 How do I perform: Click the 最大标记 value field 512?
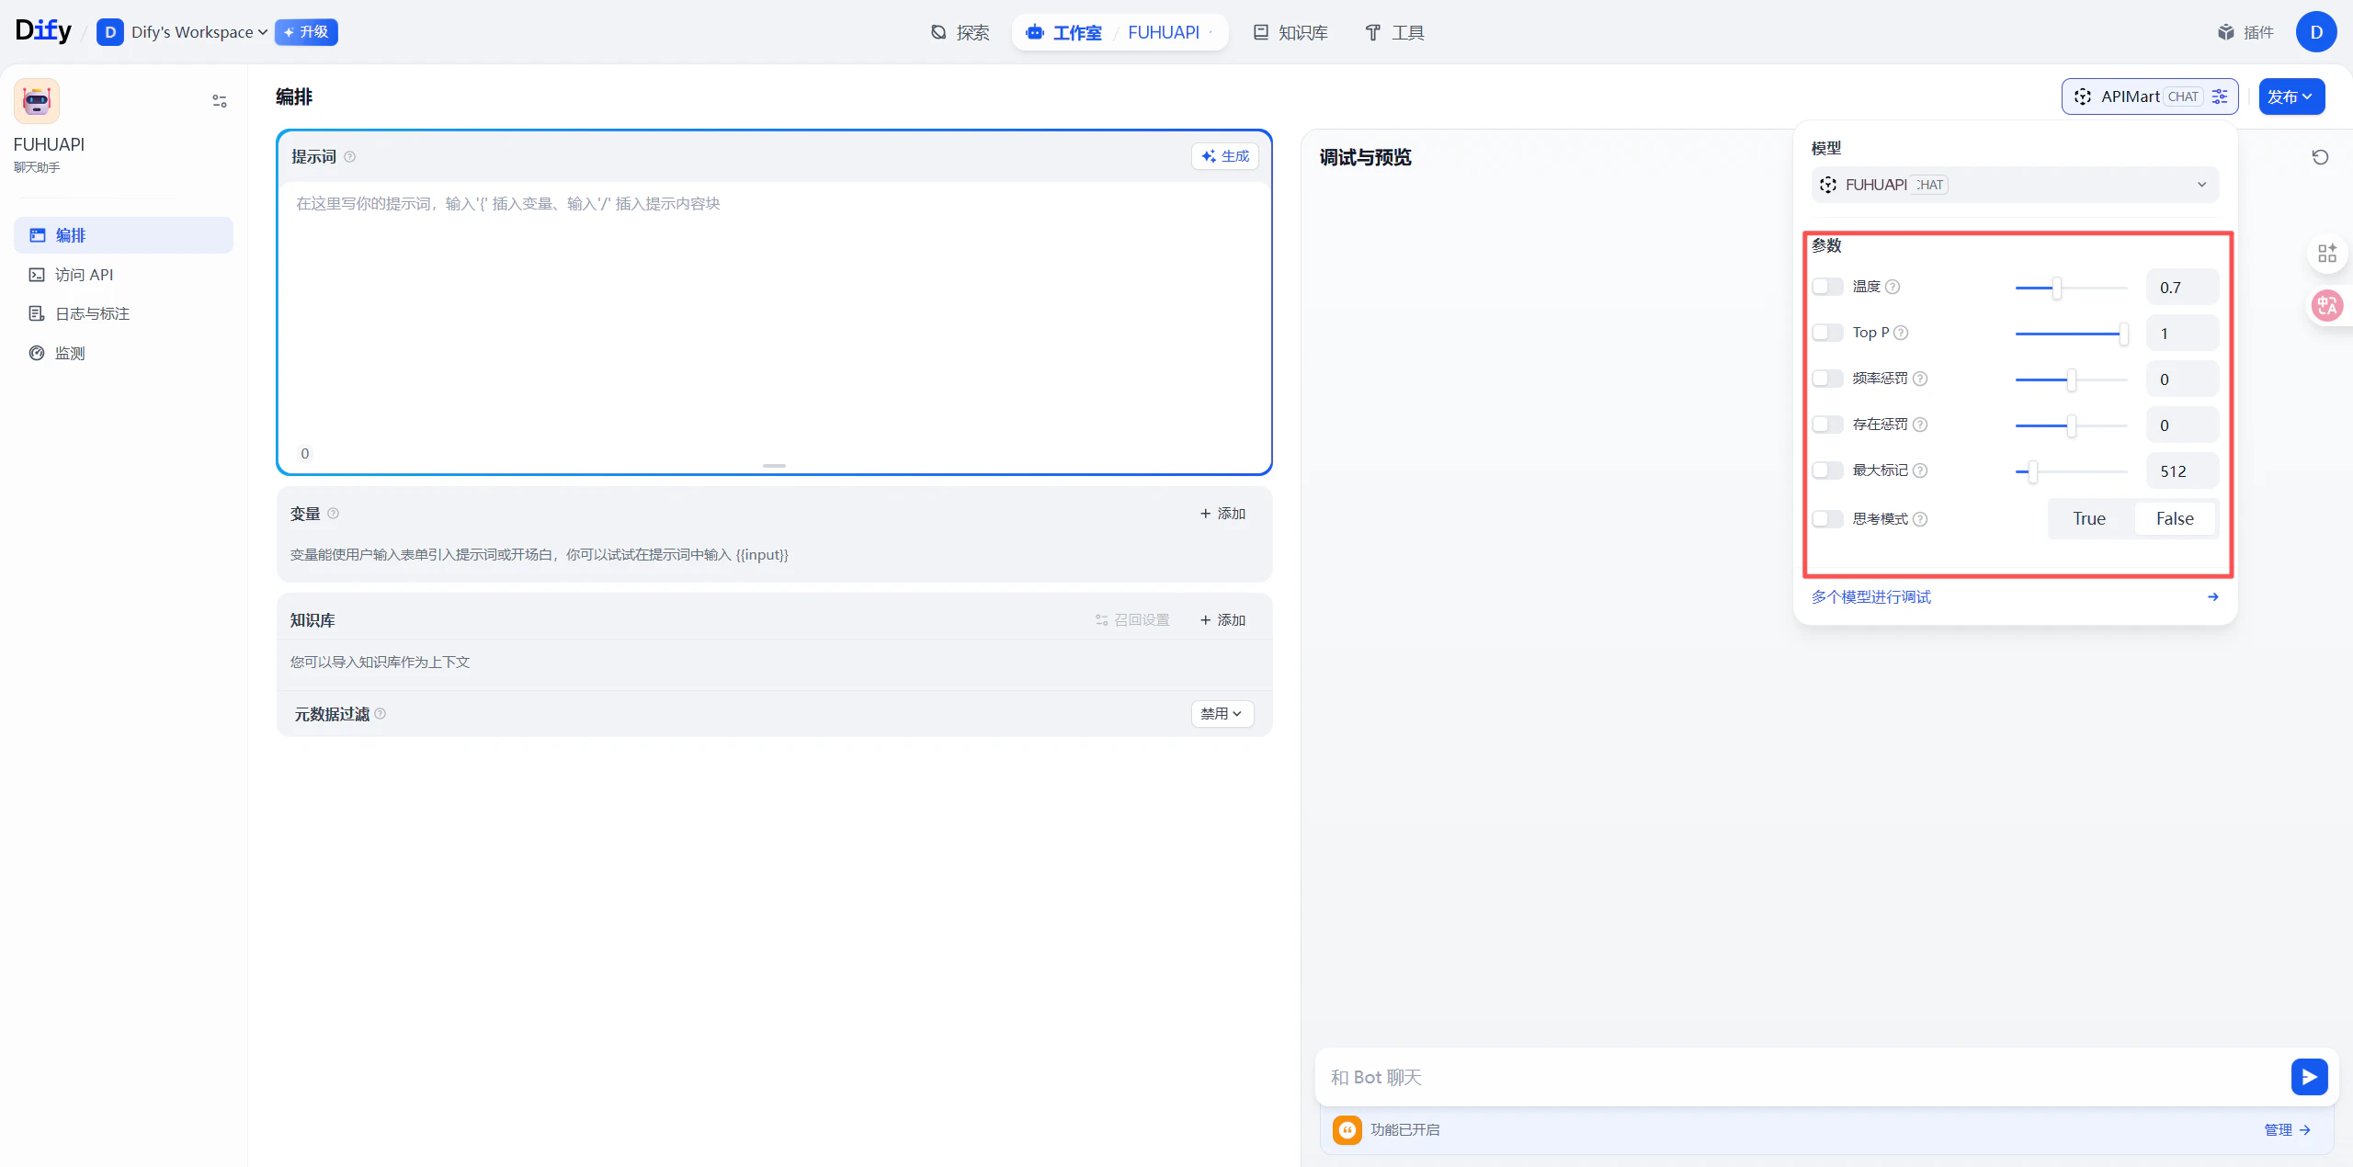click(2182, 471)
